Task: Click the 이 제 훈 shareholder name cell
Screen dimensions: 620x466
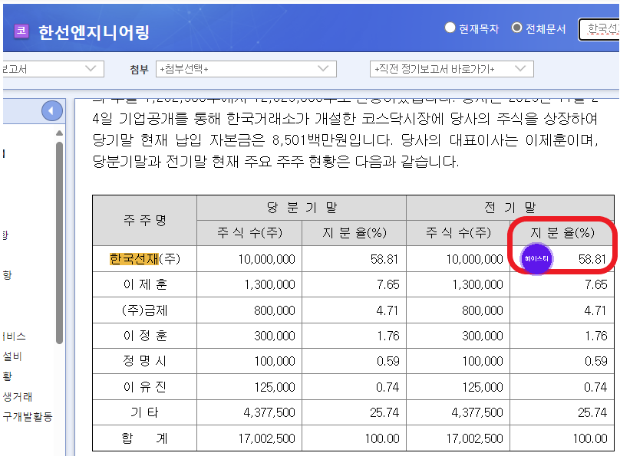Action: pos(145,284)
